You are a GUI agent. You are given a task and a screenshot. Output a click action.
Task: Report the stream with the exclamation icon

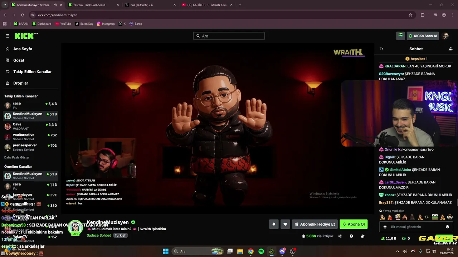pos(351,236)
